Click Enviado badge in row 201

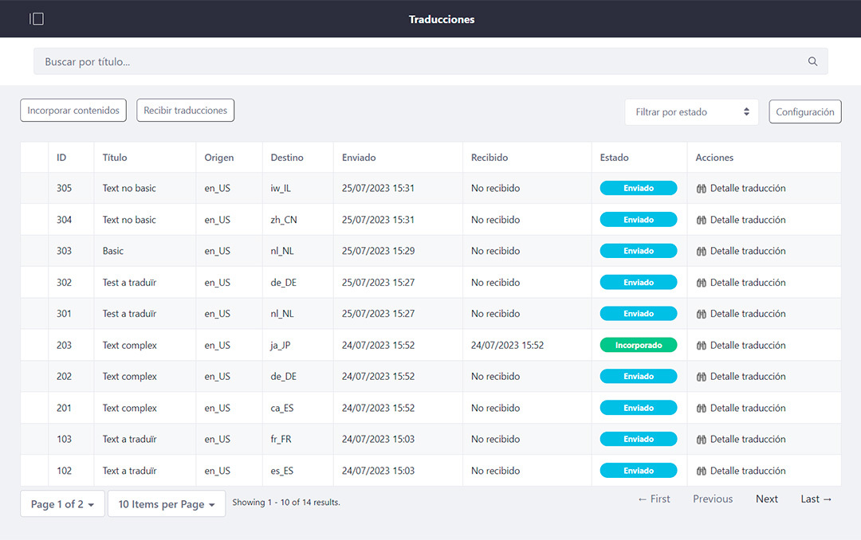639,408
